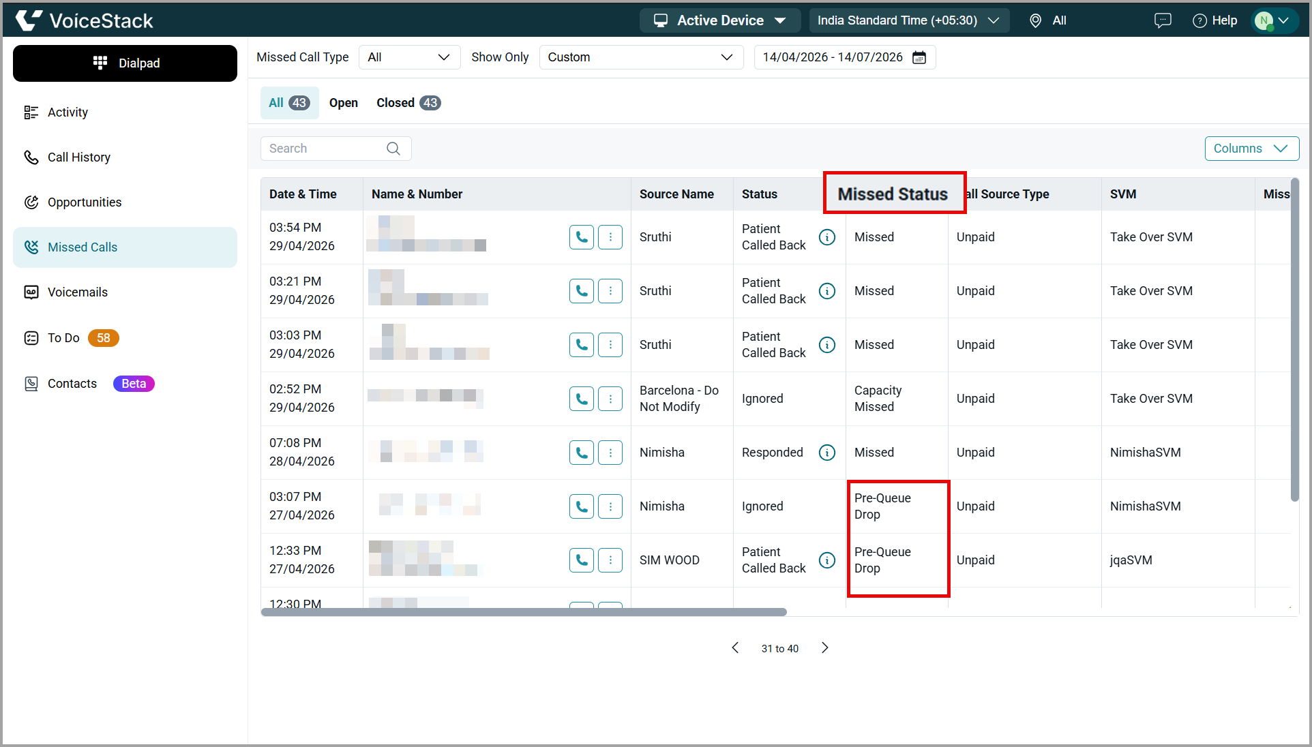
Task: Show status info for Responded call
Action: [x=827, y=453]
